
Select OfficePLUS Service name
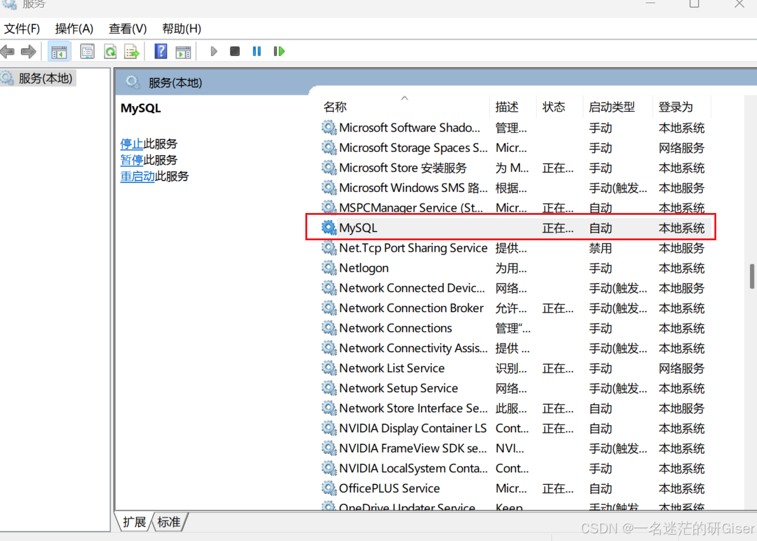(389, 488)
